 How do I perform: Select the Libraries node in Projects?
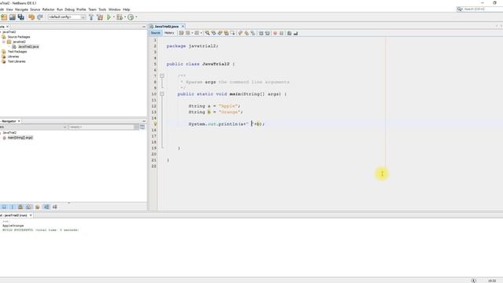[13, 57]
